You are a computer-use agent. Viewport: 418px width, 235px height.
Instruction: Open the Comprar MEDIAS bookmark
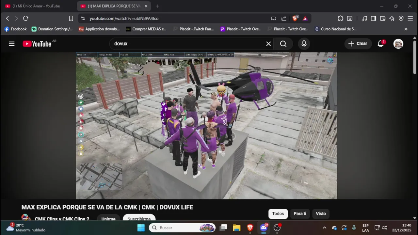[x=146, y=29]
